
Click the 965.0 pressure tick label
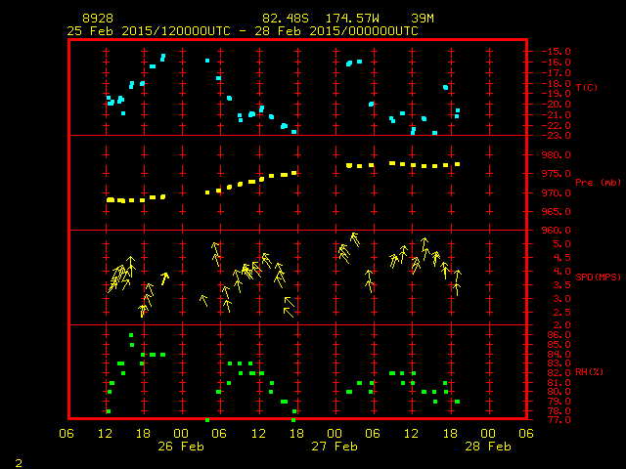point(557,211)
